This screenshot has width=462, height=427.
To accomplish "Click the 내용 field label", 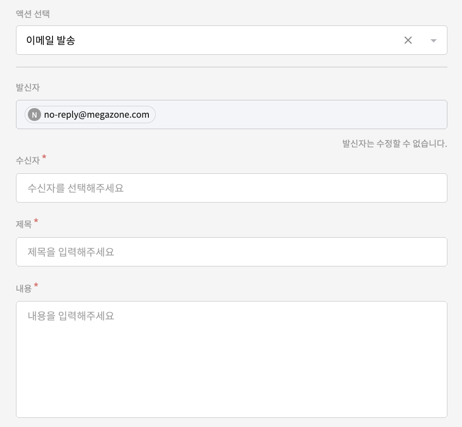I will 24,288.
